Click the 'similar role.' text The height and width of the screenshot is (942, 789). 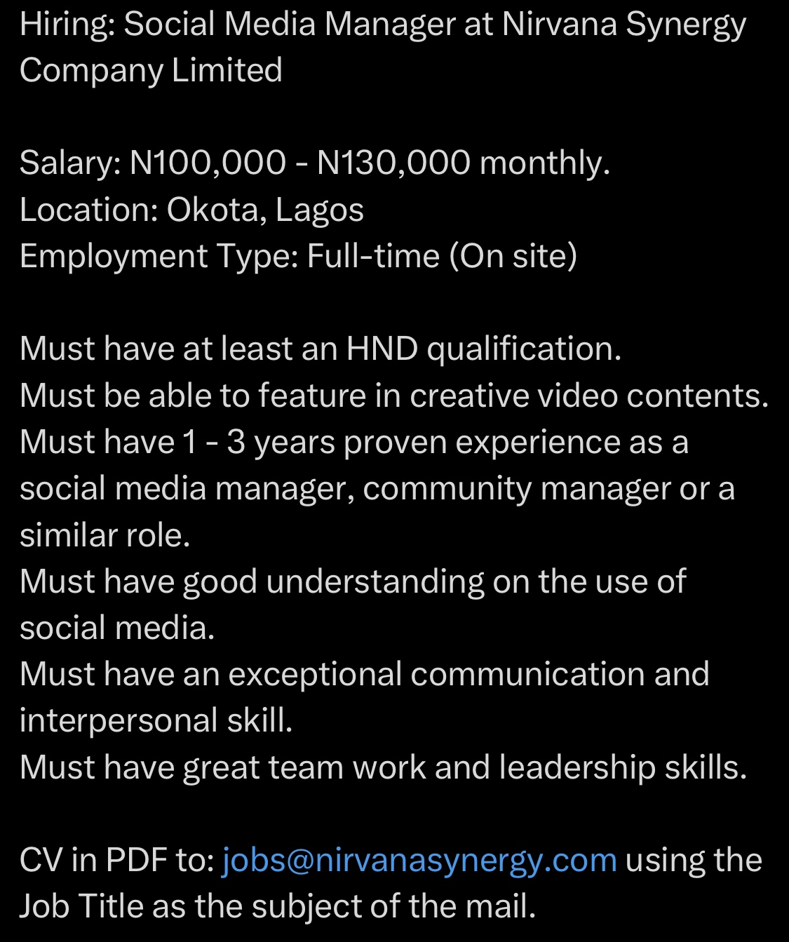coord(105,535)
